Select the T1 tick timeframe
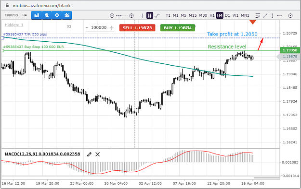Screen dimensions: 301x189 point(168,15)
